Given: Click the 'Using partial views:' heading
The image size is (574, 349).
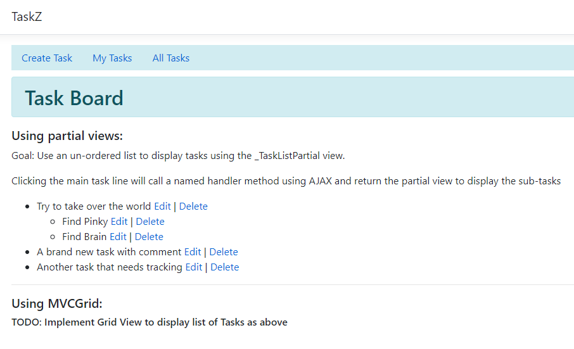Looking at the screenshot, I should pyautogui.click(x=67, y=136).
